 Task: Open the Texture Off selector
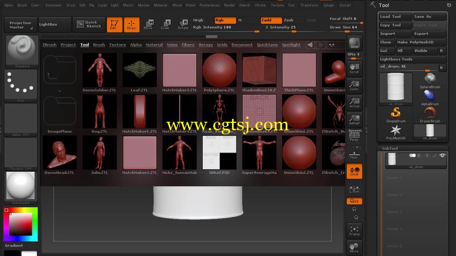tap(21, 154)
